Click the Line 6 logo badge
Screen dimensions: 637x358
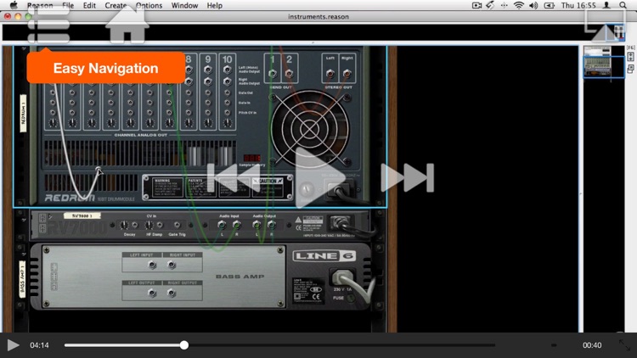324,255
